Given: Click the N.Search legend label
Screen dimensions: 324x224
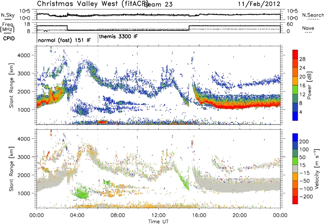Looking at the screenshot, I should click(x=313, y=15).
